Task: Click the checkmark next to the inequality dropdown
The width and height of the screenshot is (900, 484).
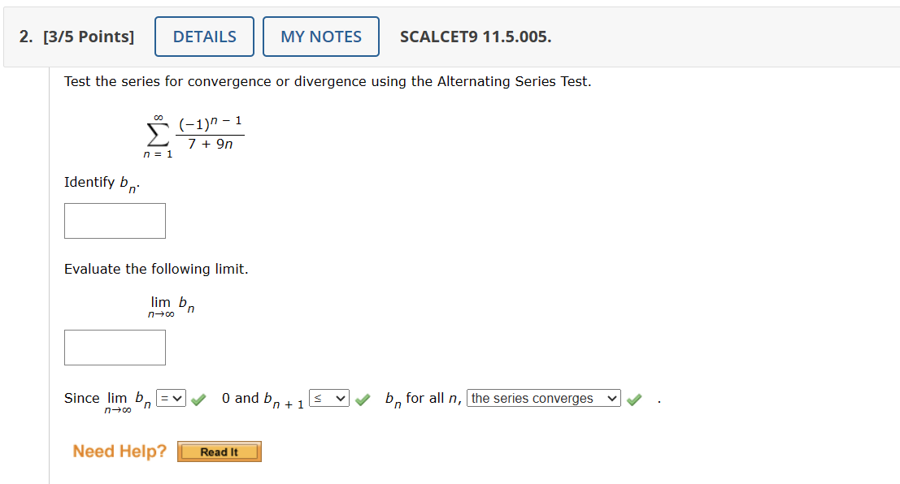Action: pyautogui.click(x=363, y=399)
